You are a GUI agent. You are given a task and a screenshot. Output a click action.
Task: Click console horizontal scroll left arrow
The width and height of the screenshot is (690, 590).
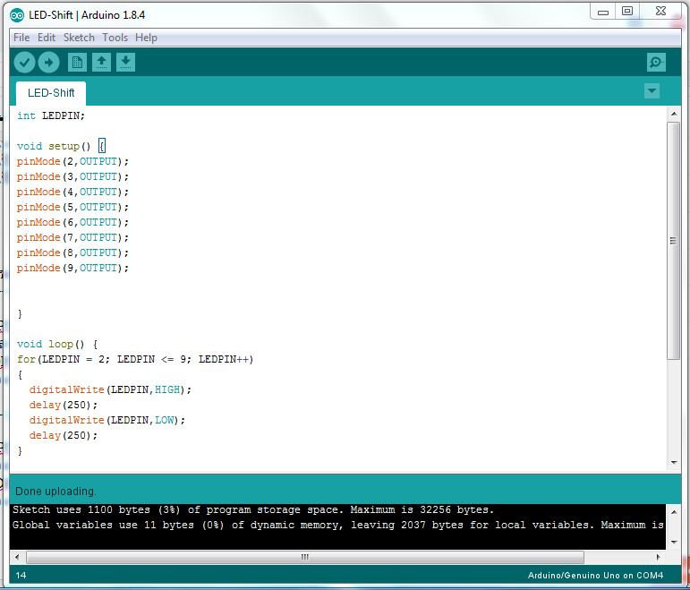(x=17, y=557)
